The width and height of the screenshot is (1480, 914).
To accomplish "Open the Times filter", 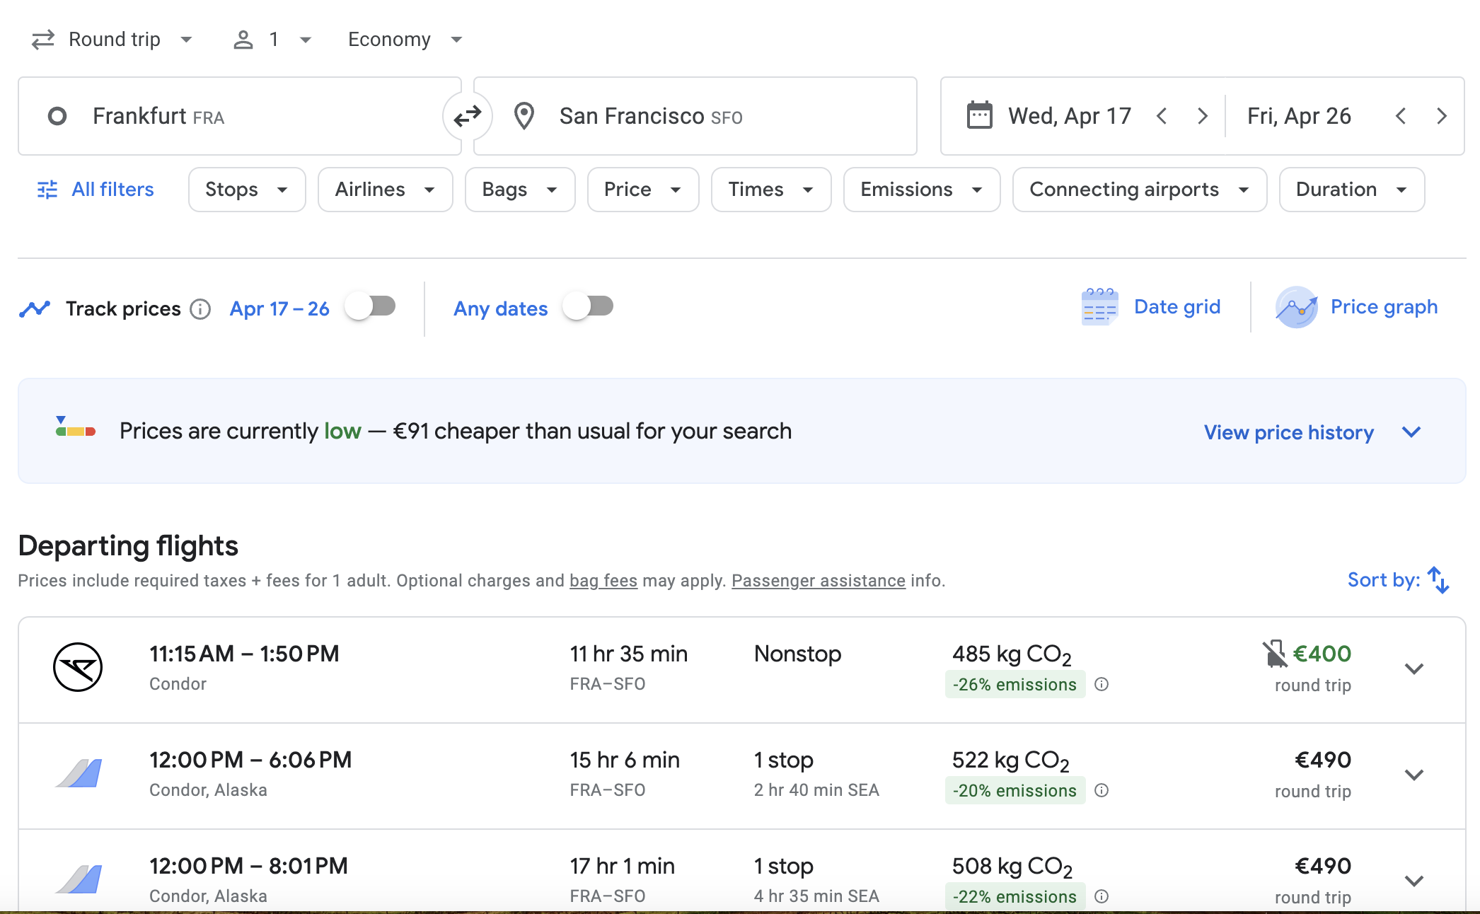I will pos(771,190).
